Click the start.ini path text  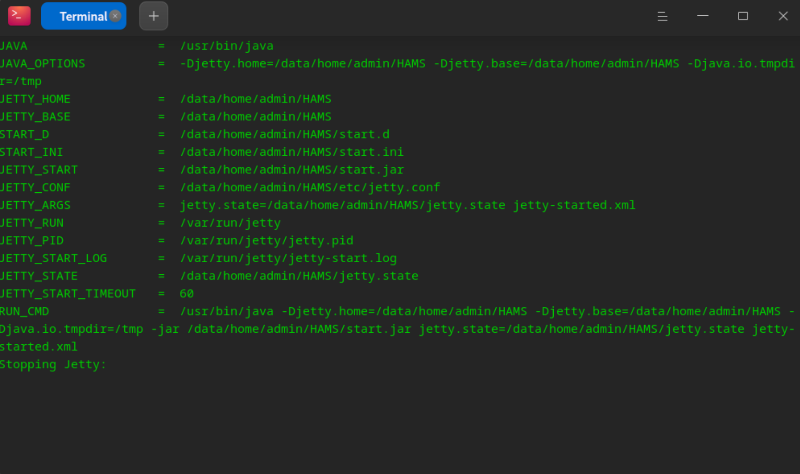pyautogui.click(x=292, y=152)
